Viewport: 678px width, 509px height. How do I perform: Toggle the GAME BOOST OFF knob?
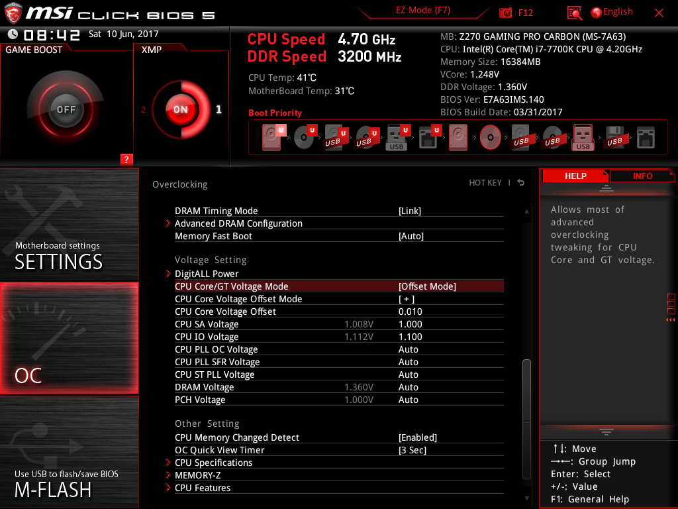pyautogui.click(x=66, y=109)
